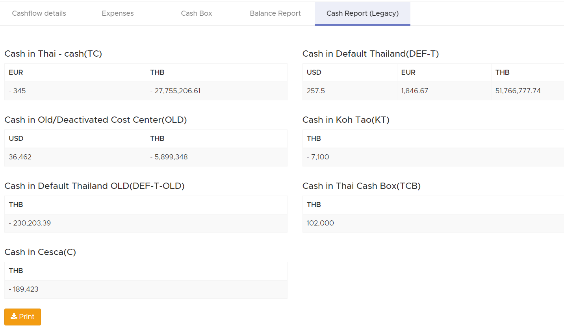Select the "Cash in Koh Tao(KT)" heading
The height and width of the screenshot is (329, 564).
pyautogui.click(x=346, y=120)
